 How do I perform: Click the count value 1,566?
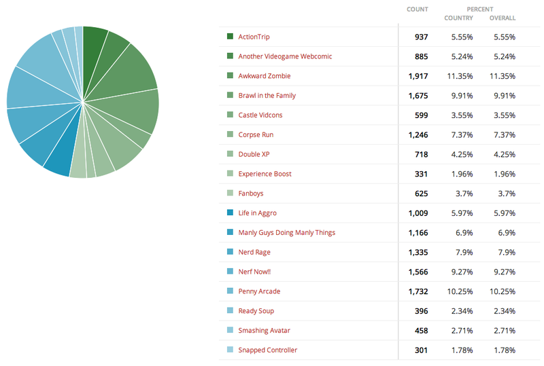[418, 272]
